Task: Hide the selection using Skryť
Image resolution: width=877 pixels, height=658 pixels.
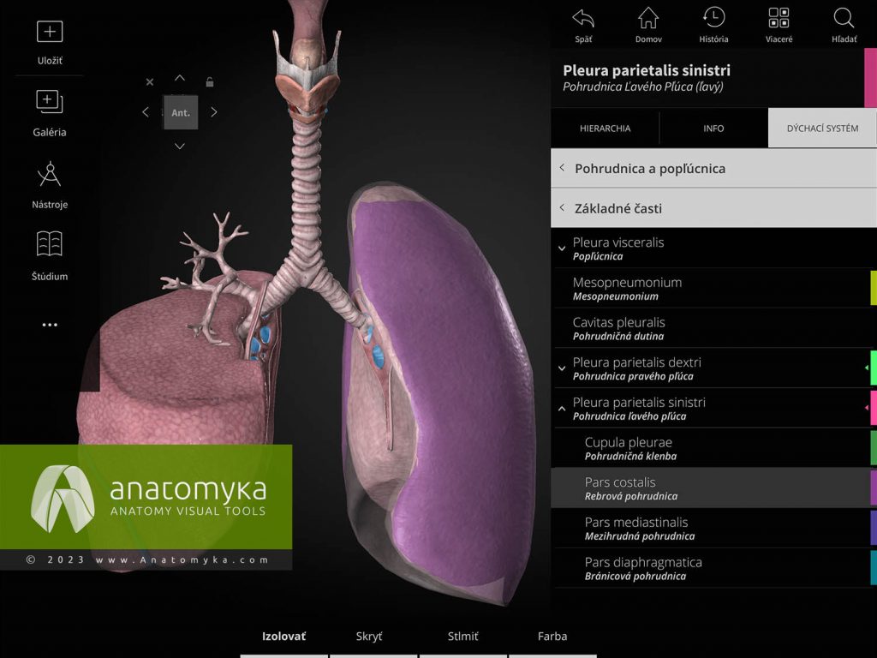Action: [x=368, y=637]
